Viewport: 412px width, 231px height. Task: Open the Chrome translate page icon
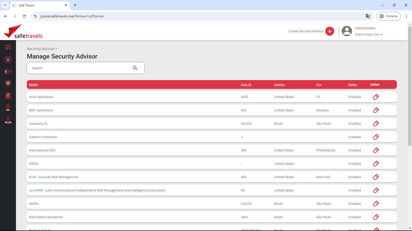368,16
